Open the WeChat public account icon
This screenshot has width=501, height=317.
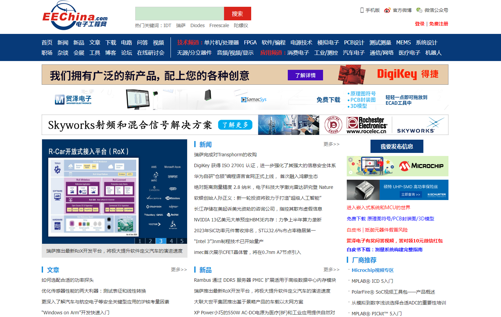pyautogui.click(x=419, y=10)
